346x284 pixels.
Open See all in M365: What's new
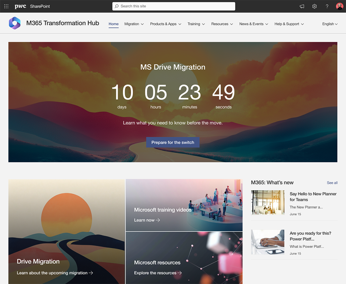(332, 183)
